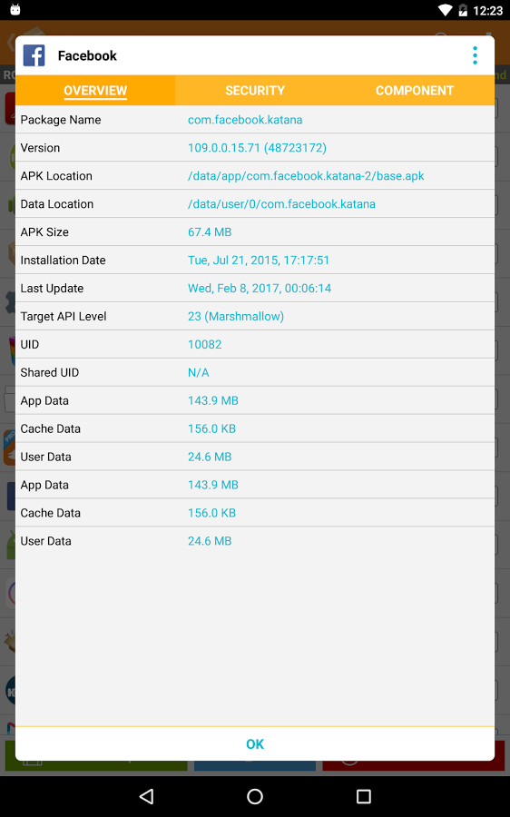This screenshot has width=510, height=817.
Task: Click the Facebook title text
Action: 87,55
